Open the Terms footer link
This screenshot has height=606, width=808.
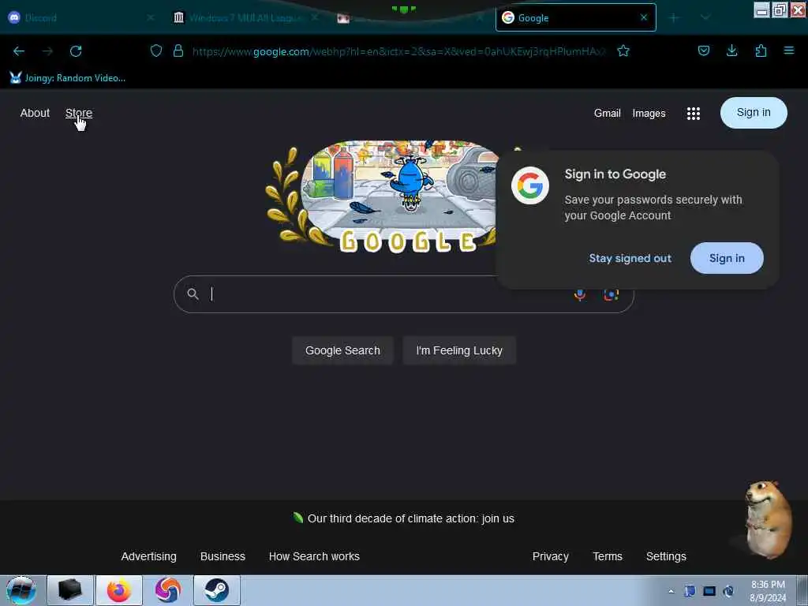(x=608, y=556)
